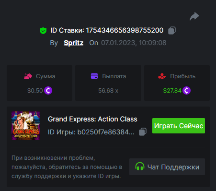Click the red Прибыль hand icon
This screenshot has height=191, width=216.
tap(162, 76)
